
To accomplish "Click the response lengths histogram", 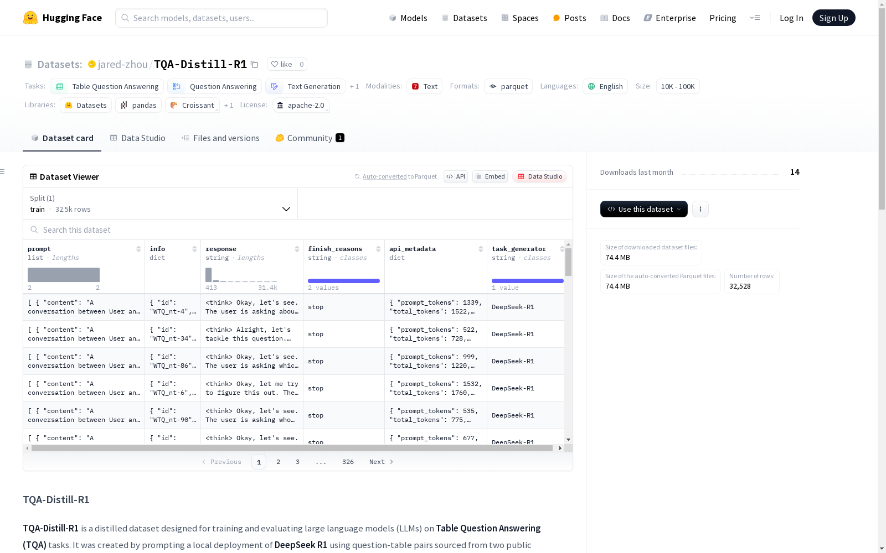I will pos(241,275).
